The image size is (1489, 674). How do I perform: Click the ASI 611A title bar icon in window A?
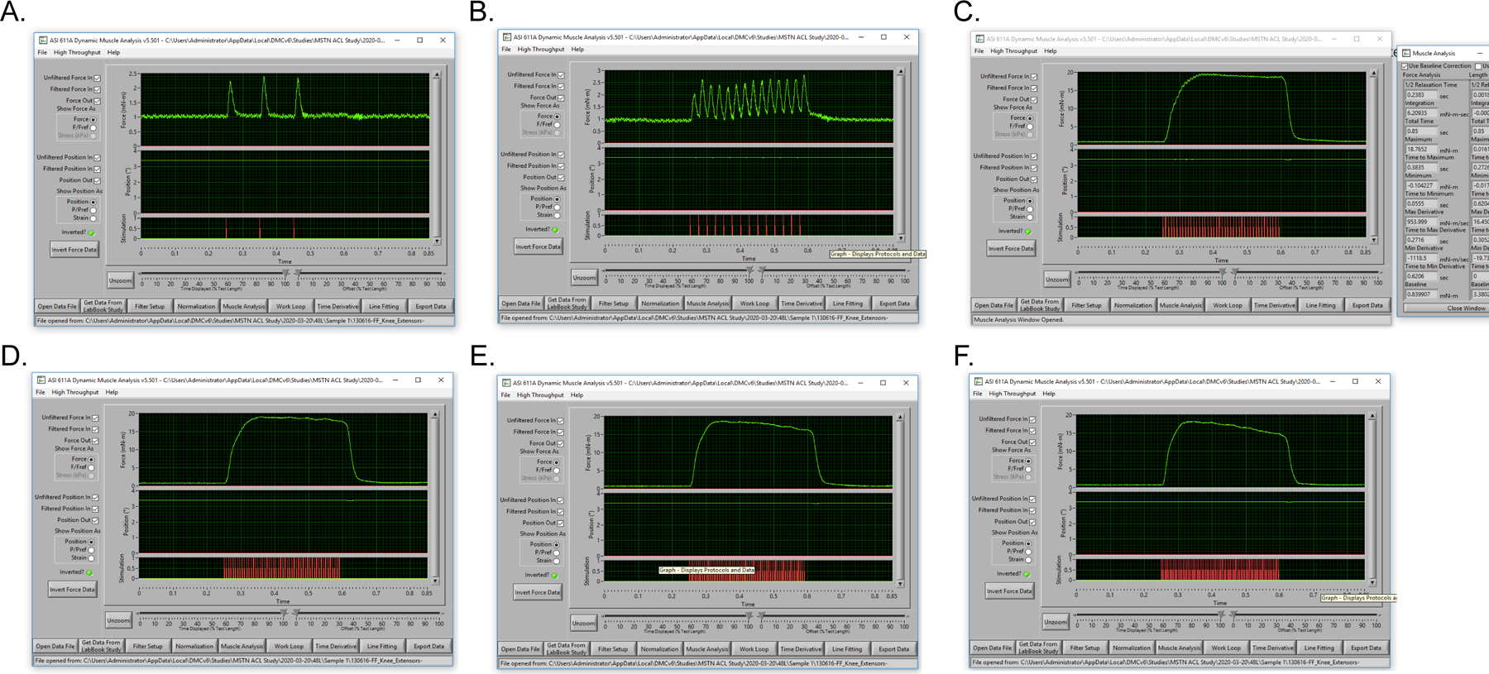click(x=42, y=40)
